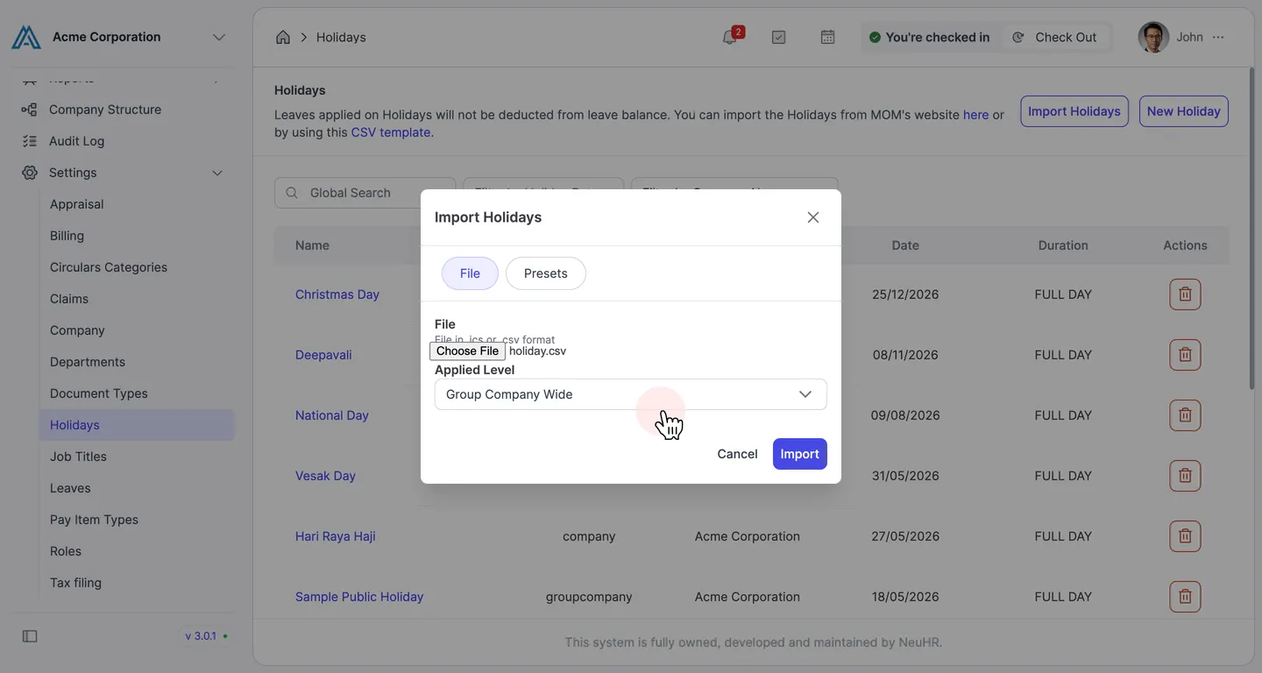Open the notifications bell icon

[729, 37]
